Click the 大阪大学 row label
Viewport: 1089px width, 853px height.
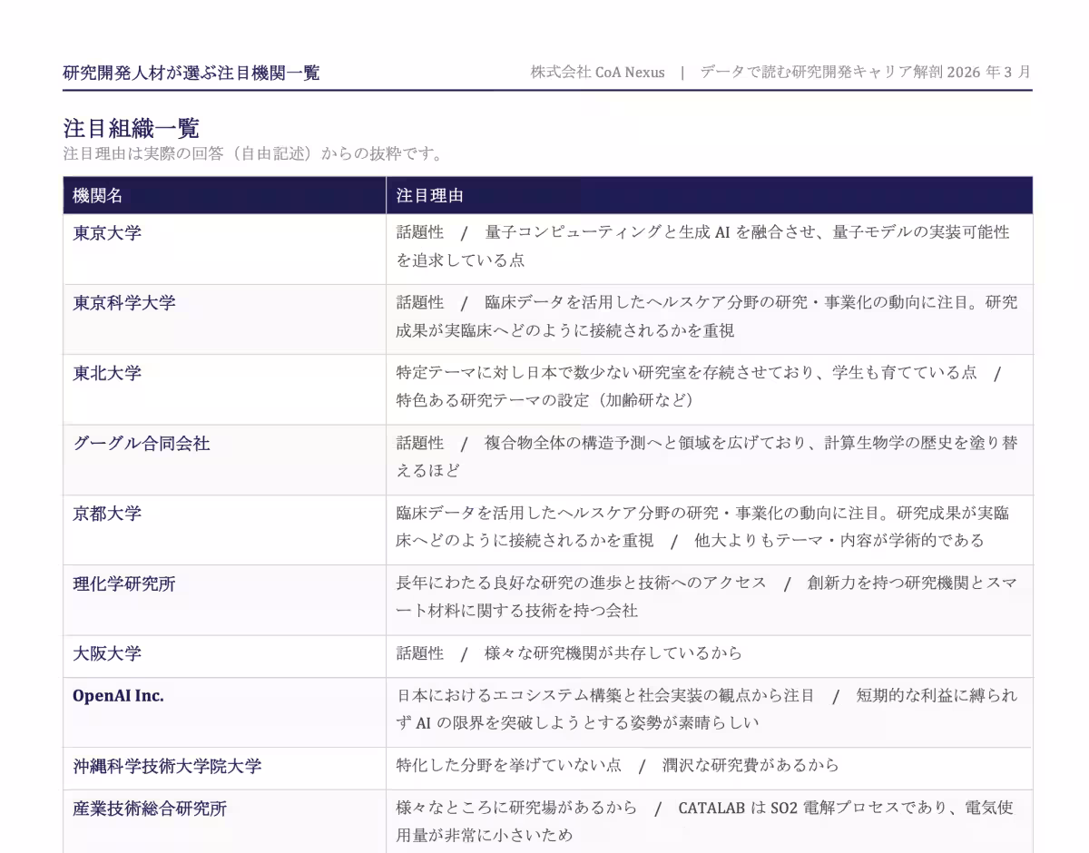point(107,655)
